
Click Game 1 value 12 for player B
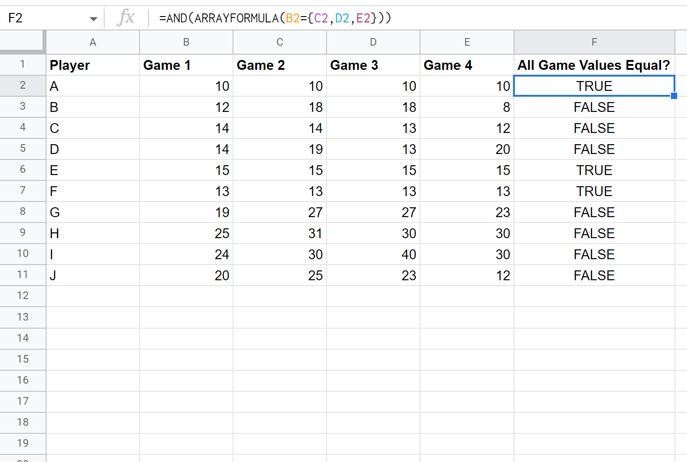click(x=187, y=107)
